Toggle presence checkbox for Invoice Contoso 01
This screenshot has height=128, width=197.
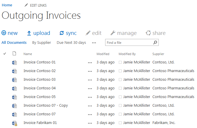tap(120, 62)
